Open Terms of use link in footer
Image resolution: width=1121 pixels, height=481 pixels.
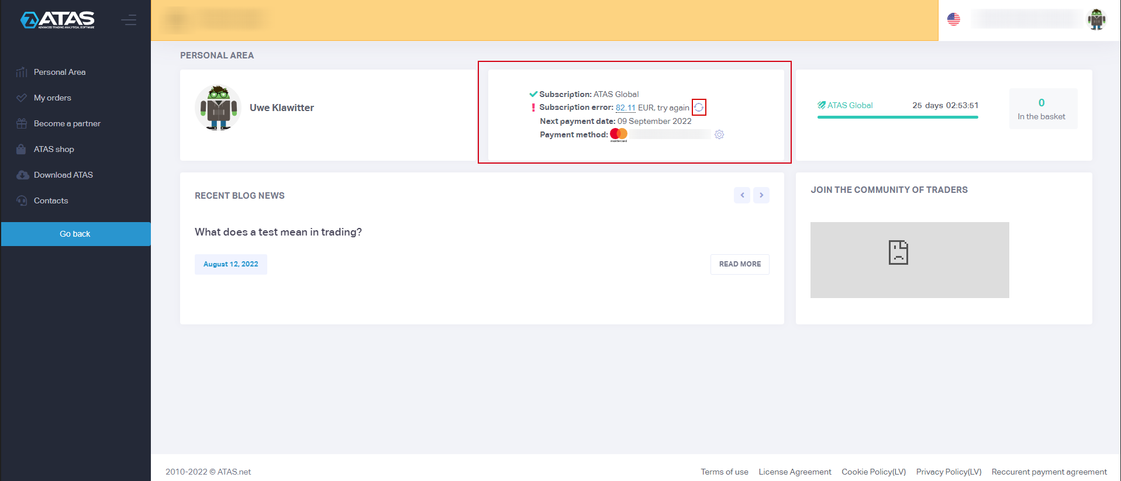725,472
